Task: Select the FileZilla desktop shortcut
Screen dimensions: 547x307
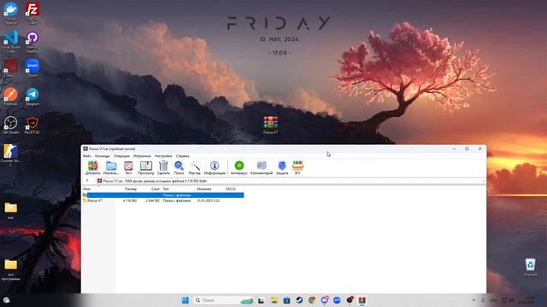Action: [x=32, y=13]
